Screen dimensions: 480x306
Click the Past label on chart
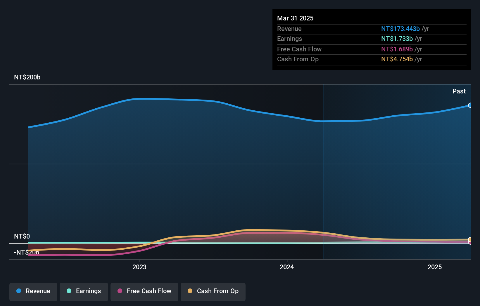[x=459, y=91]
